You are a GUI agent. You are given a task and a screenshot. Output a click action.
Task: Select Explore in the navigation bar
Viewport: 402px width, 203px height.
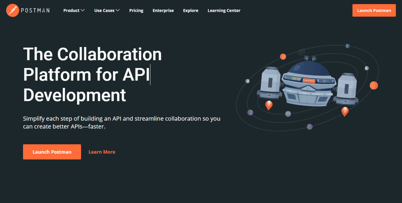pyautogui.click(x=191, y=10)
